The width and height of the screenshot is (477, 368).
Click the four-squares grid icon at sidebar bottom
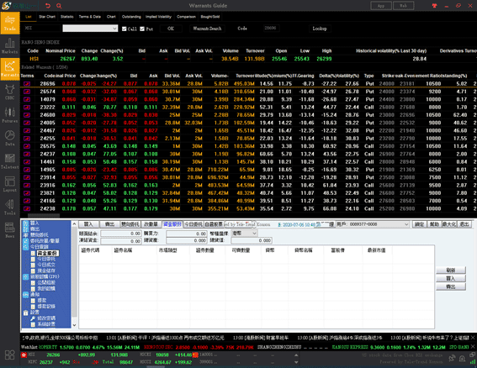point(10,355)
